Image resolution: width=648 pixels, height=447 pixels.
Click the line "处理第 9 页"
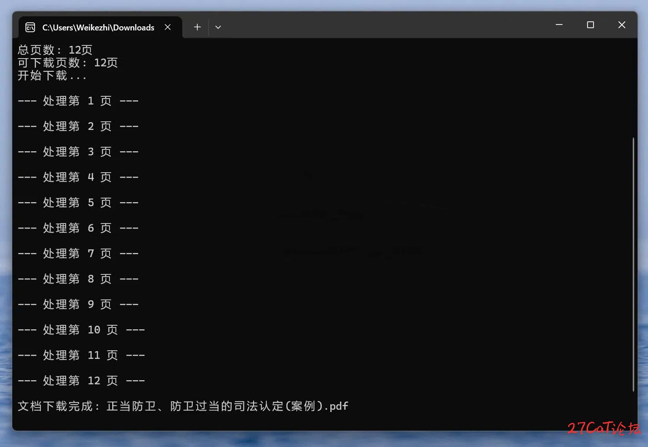[x=78, y=304]
